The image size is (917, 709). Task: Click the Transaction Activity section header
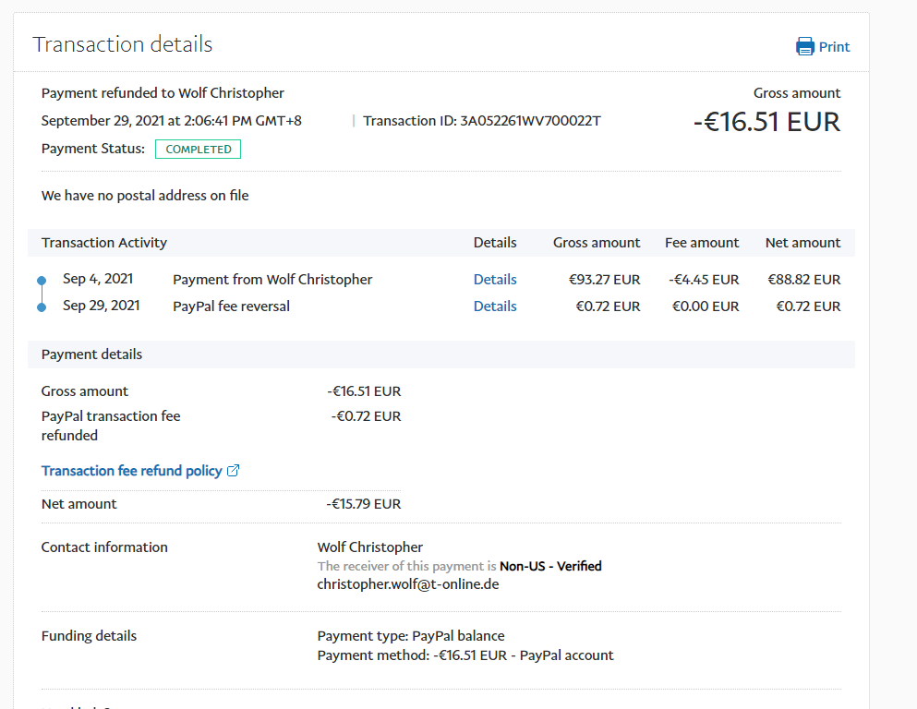[x=104, y=243]
